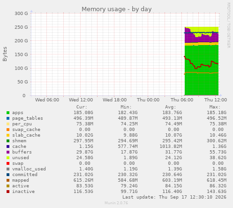This screenshot has height=208, width=233.
Task: Click cache average value 1013.82M
Action: 171,146
